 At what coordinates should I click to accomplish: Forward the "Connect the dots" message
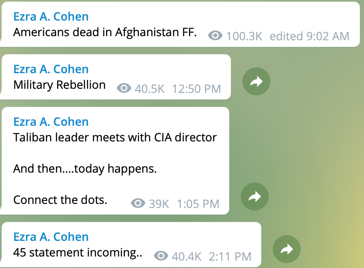[255, 197]
